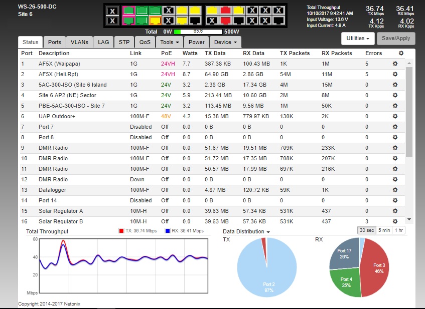Expand the Data Distribution dropdown
The width and height of the screenshot is (425, 309).
pos(246,232)
